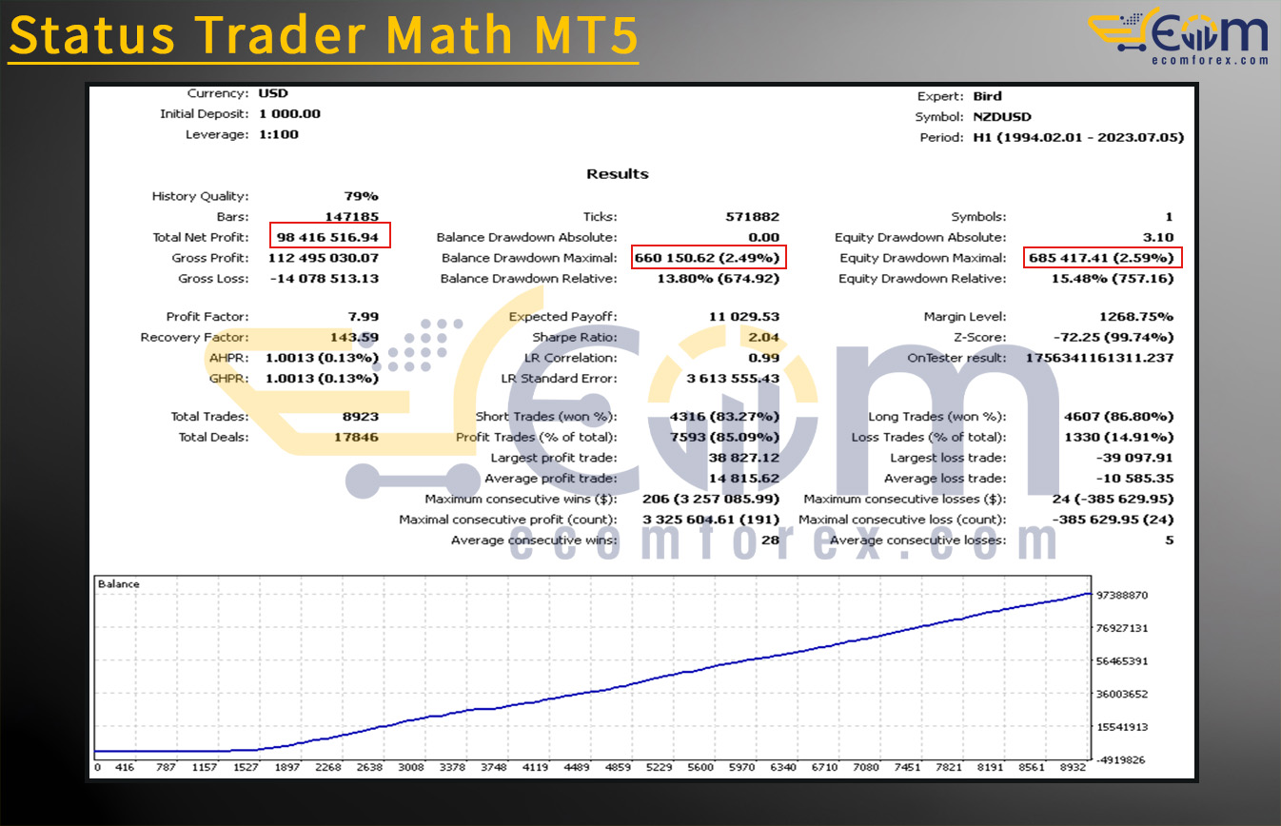The image size is (1281, 826).
Task: Click the Expert name Bird
Action: tap(987, 96)
